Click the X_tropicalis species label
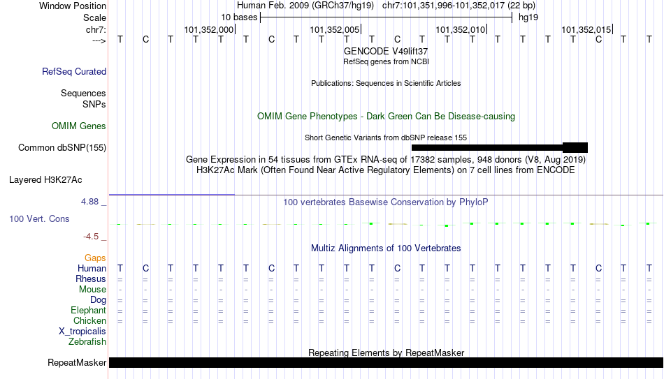This screenshot has width=664, height=379. (82, 332)
